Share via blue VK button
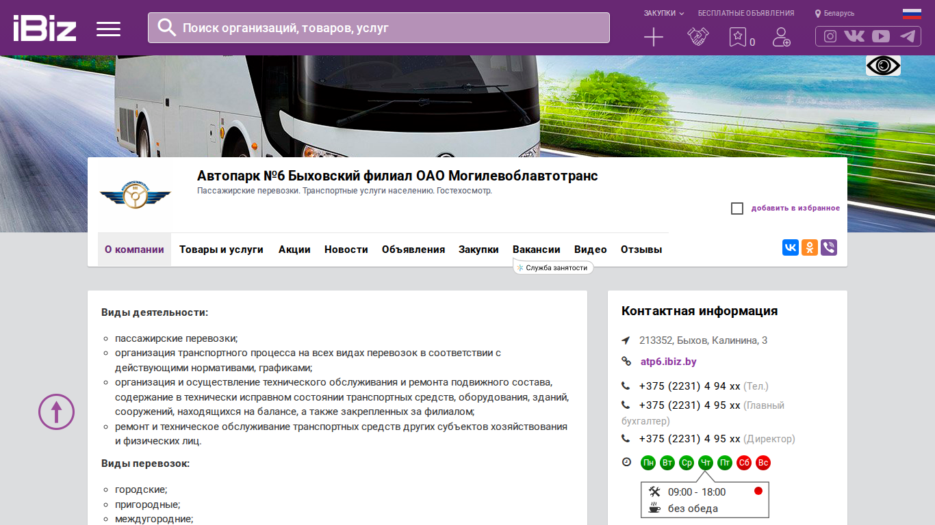Image resolution: width=935 pixels, height=525 pixels. (x=791, y=247)
